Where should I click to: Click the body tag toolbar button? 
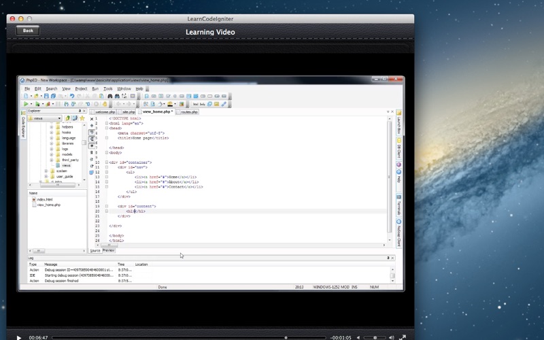[202, 104]
